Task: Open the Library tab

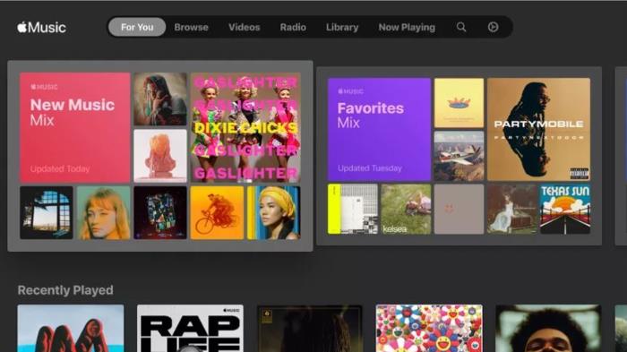Action: click(342, 27)
